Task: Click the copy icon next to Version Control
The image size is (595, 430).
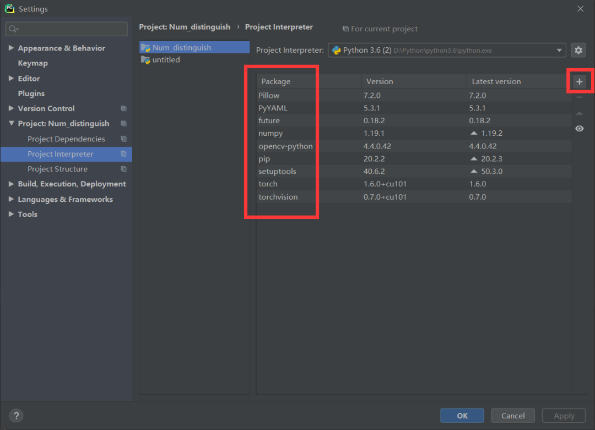Action: (x=124, y=108)
